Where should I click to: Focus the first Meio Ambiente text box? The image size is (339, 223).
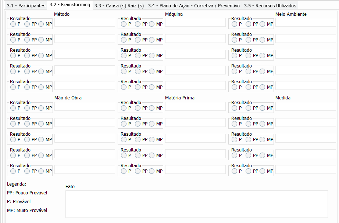click(x=306, y=23)
